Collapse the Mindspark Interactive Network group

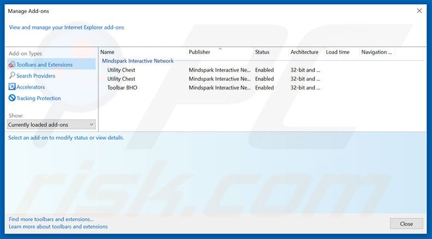[138, 61]
